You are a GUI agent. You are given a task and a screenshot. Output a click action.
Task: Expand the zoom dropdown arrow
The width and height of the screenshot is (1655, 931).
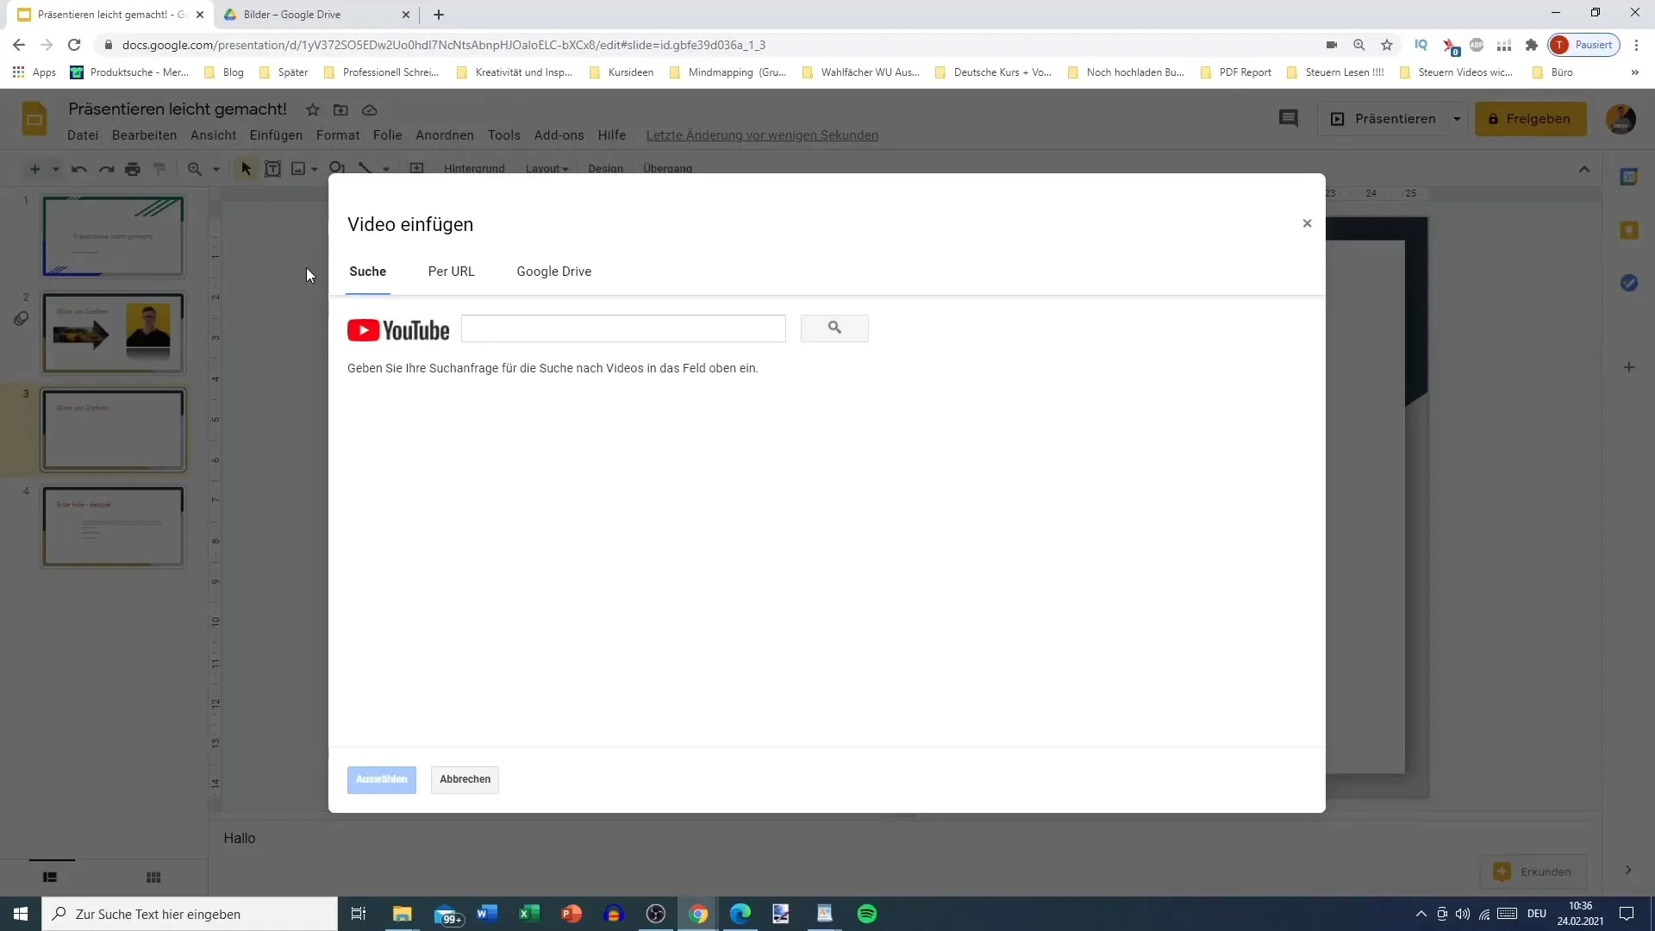(x=215, y=169)
